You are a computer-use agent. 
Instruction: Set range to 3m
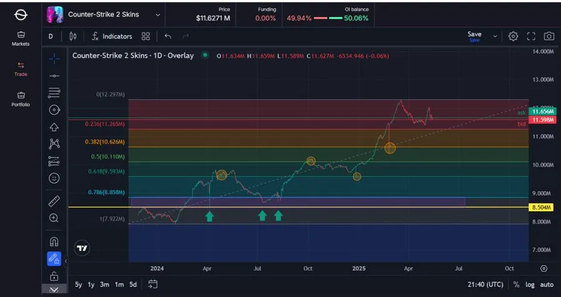(x=105, y=285)
